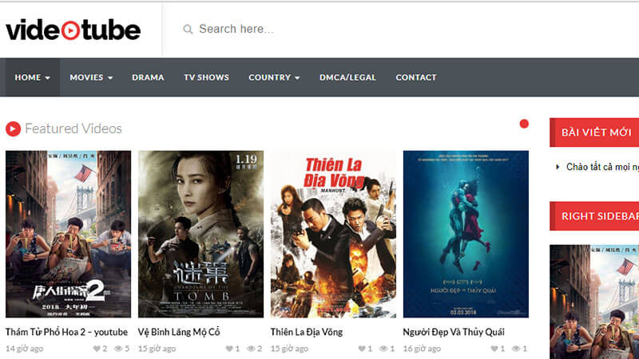
Task: Click the videotube logo
Action: 73,30
